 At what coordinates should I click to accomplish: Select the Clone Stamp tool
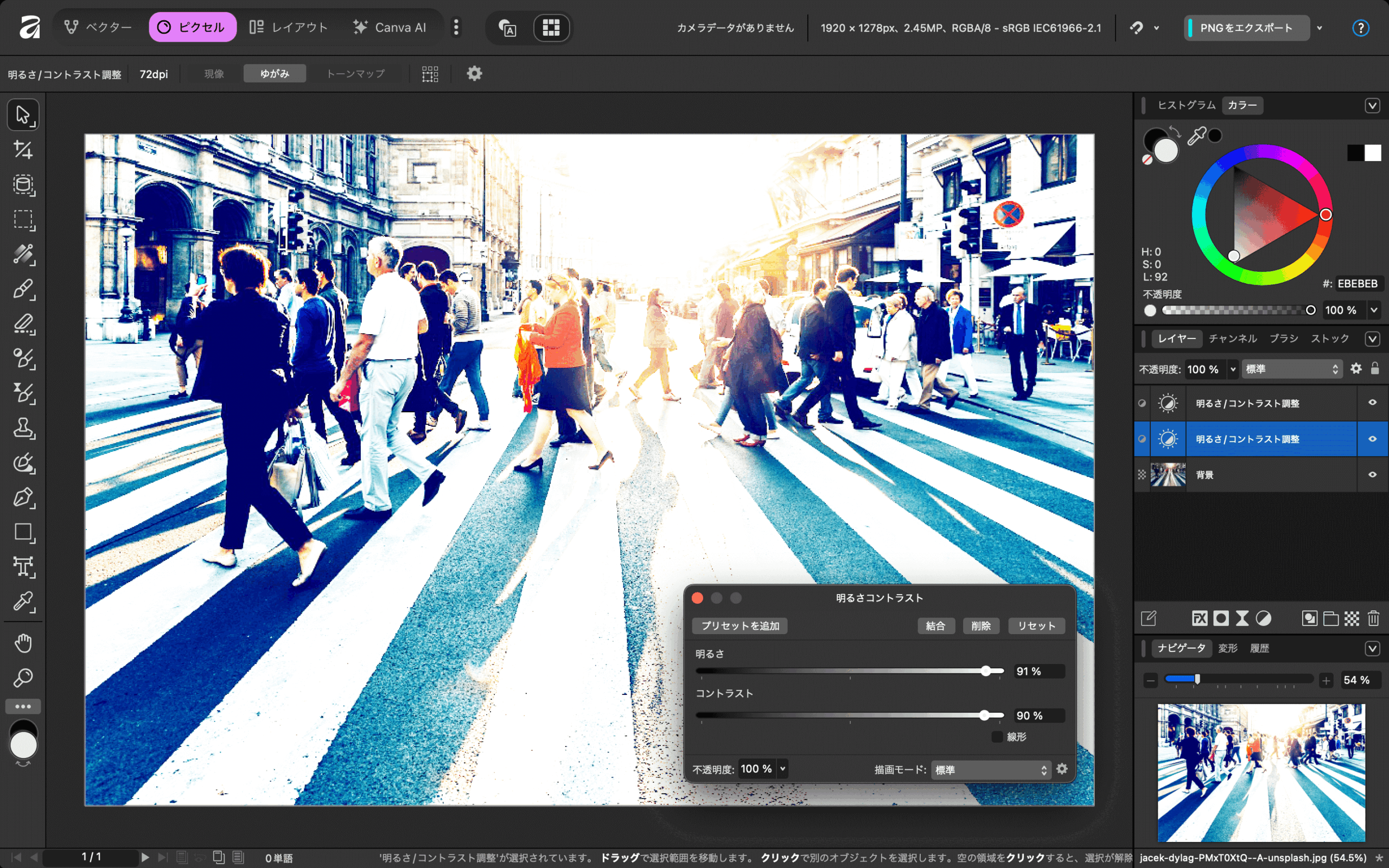click(23, 428)
